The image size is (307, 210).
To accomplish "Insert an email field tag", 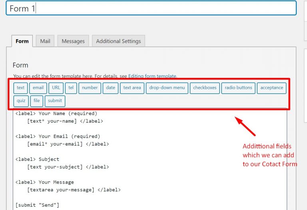I will (x=38, y=88).
